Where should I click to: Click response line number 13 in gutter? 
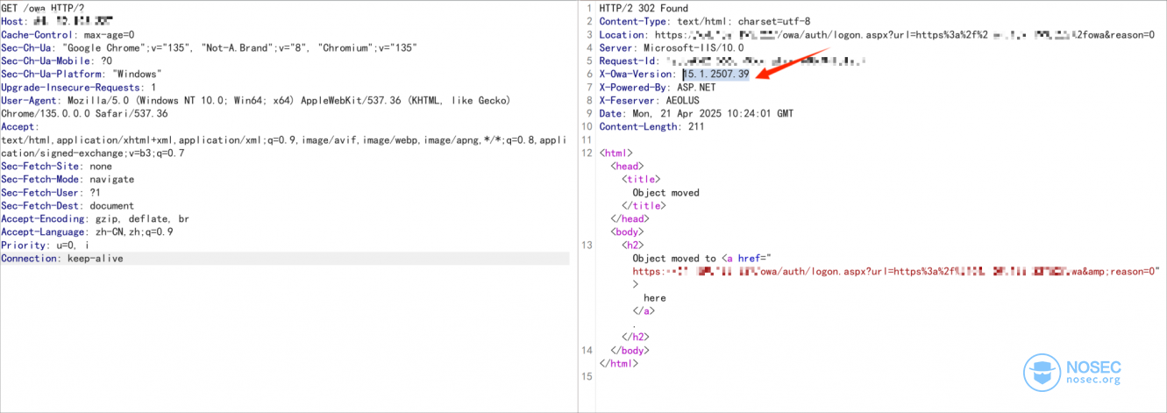coord(587,245)
